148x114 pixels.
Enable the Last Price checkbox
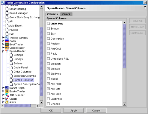point(49,99)
